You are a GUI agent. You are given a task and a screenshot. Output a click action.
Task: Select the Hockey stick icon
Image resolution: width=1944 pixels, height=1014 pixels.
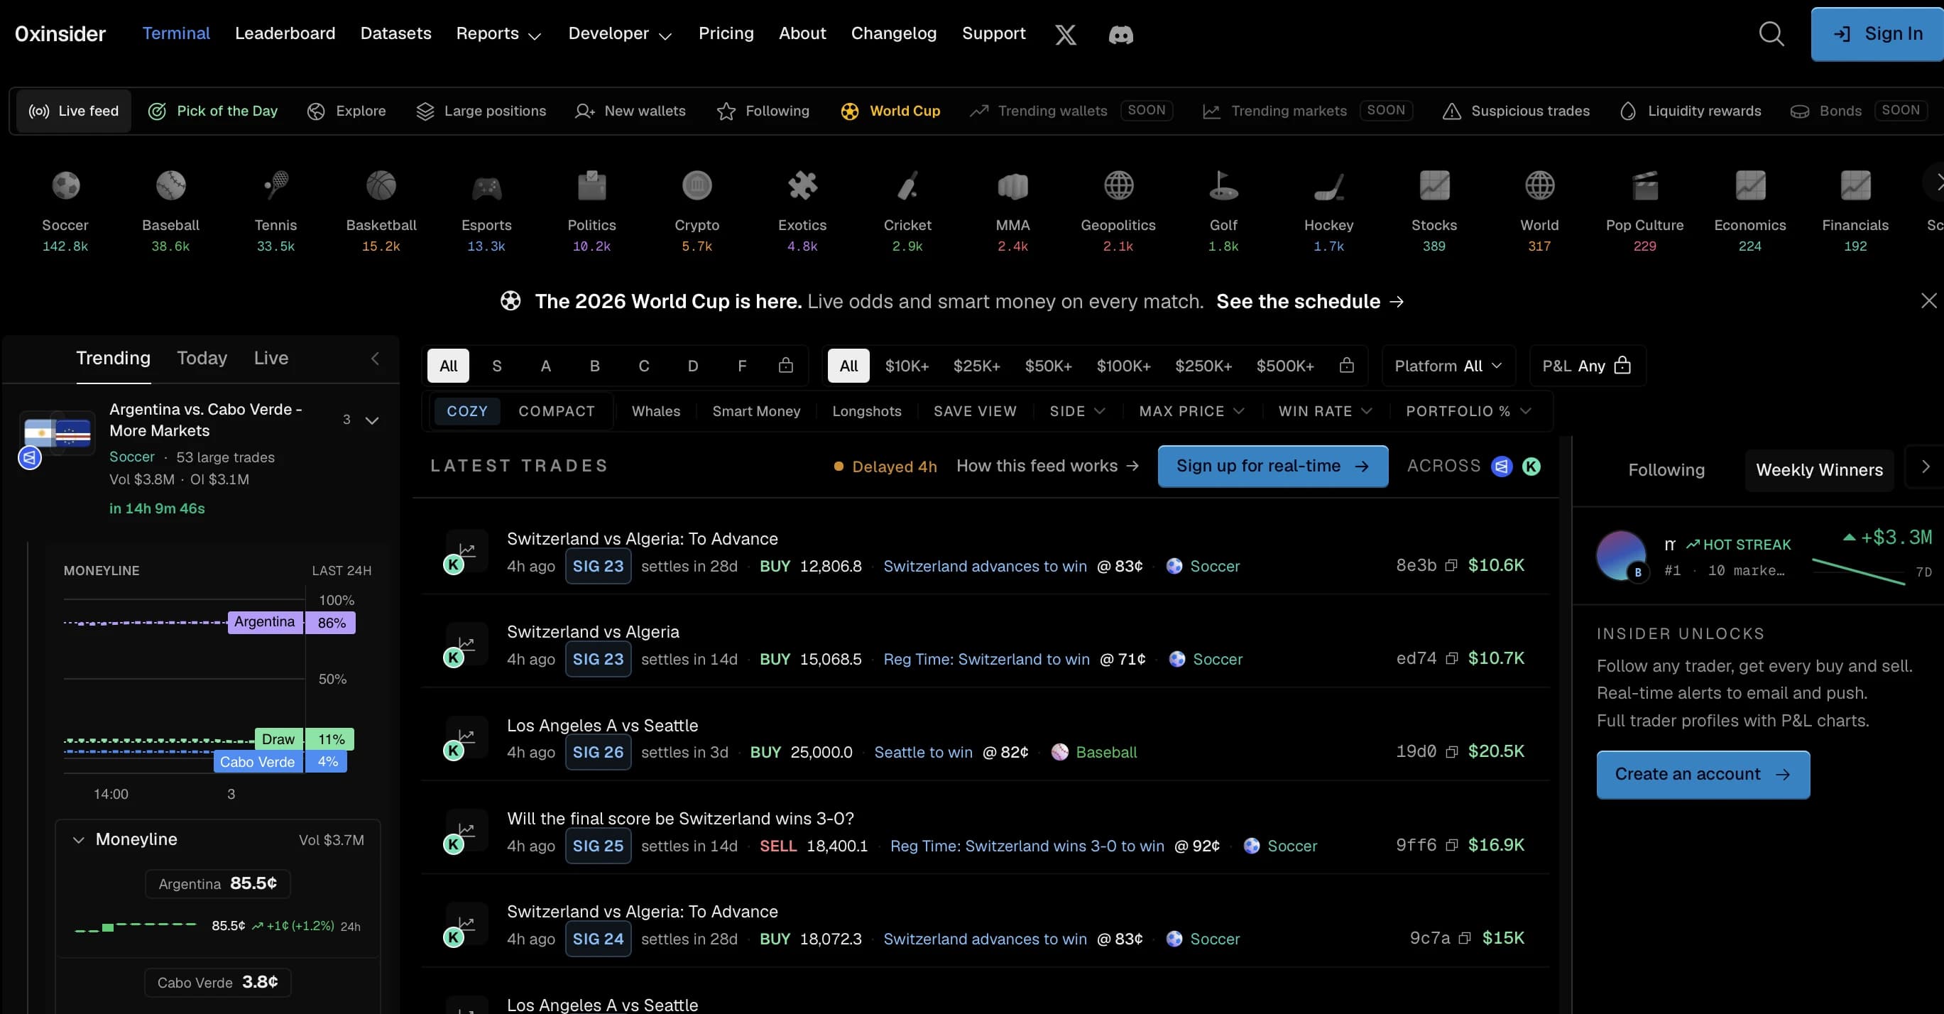coord(1329,186)
